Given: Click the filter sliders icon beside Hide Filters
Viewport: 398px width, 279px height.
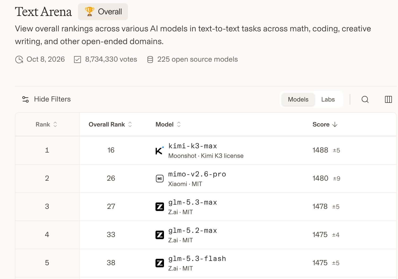Looking at the screenshot, I should (x=25, y=99).
